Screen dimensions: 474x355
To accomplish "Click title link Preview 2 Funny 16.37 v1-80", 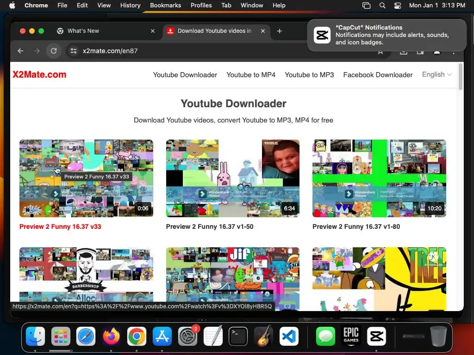I will click(356, 226).
